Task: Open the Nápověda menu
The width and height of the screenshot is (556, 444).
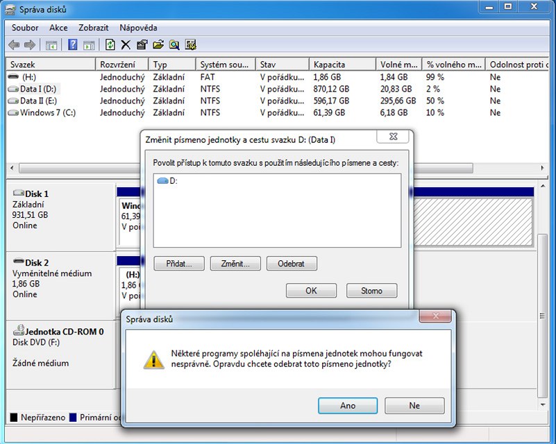Action: point(138,28)
